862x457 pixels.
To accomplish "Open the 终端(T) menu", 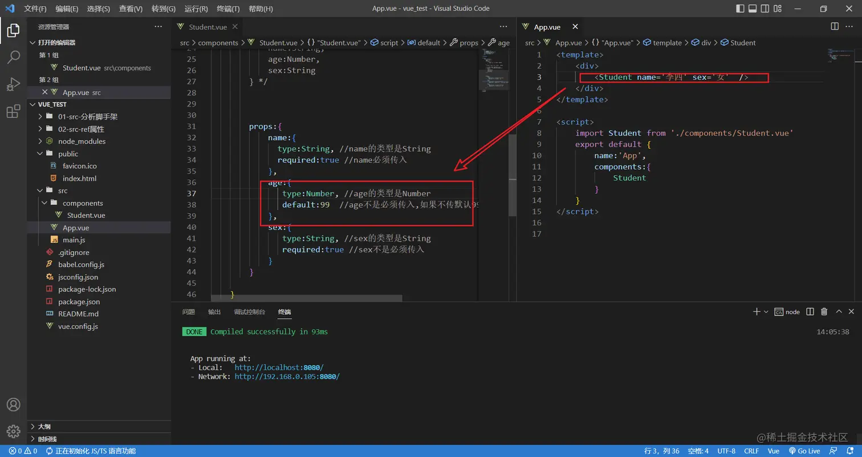I will 229,9.
